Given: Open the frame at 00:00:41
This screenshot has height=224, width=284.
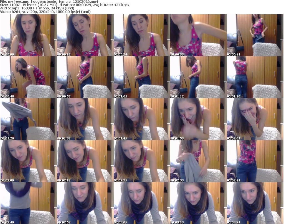Looking at the screenshot, I should pyautogui.click(x=255, y=35).
